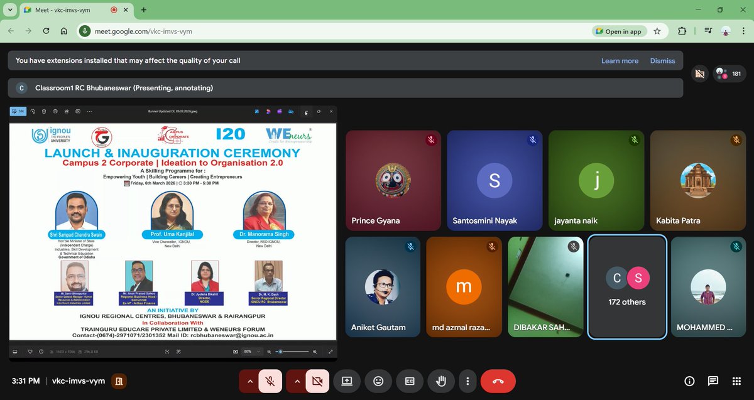754x400 pixels.
Task: Leave the call with red hang-up button
Action: point(498,381)
